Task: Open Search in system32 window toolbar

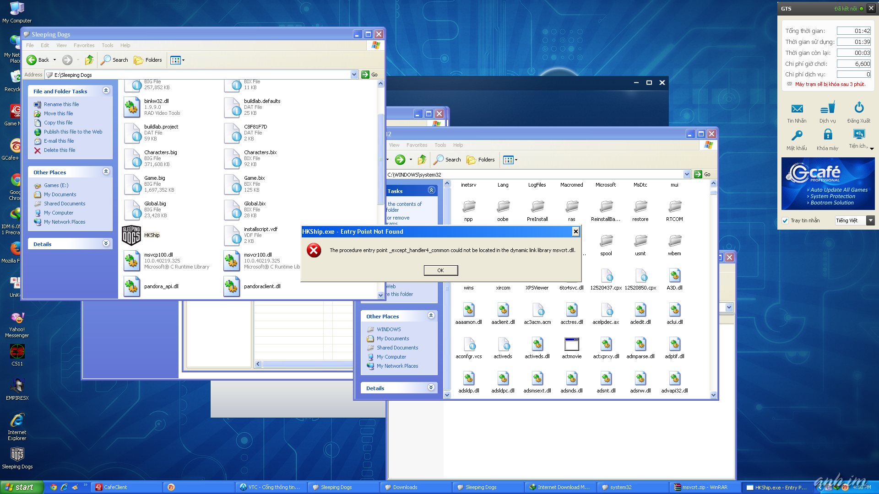Action: click(x=448, y=160)
